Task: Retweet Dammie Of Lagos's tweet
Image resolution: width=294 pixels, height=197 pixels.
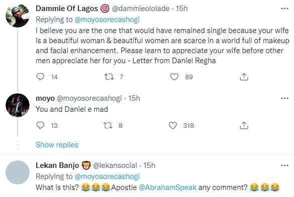Action: (109, 77)
